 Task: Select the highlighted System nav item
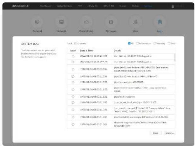click(x=148, y=6)
